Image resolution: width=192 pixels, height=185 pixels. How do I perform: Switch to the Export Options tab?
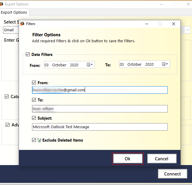[x=14, y=12]
